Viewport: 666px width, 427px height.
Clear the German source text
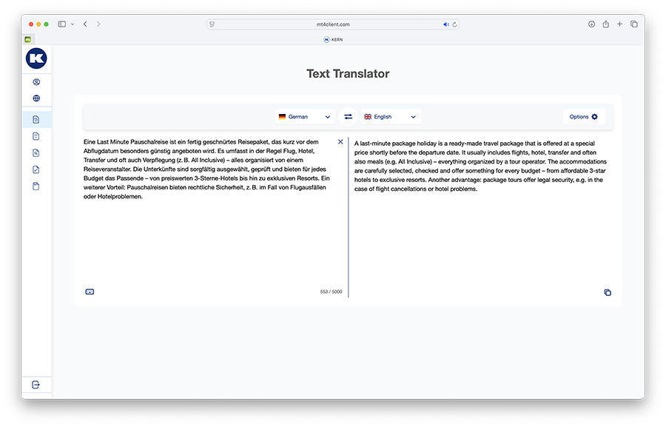click(340, 142)
